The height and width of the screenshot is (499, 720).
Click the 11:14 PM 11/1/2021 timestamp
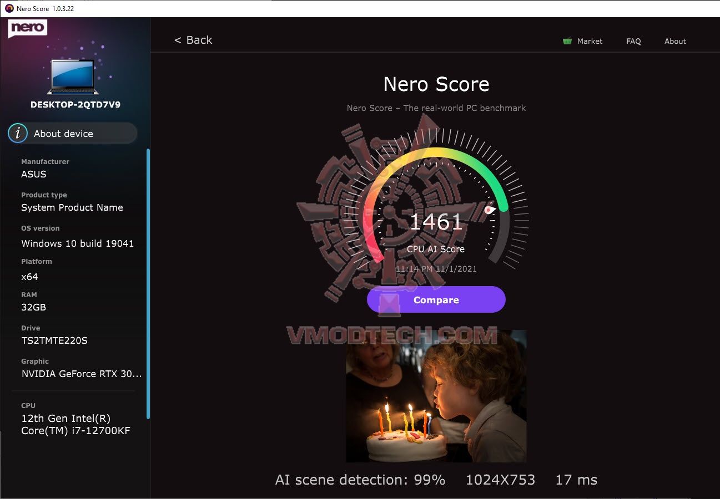click(x=436, y=269)
